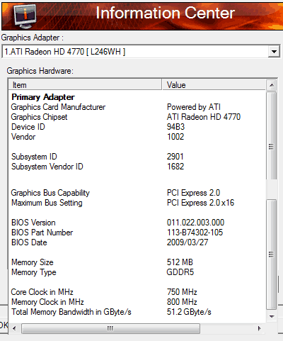The image size is (283, 341).
Task: Click the 1002 vendor value
Action: 175,137
